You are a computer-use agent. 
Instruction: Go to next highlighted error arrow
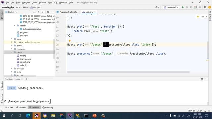coord(206,16)
